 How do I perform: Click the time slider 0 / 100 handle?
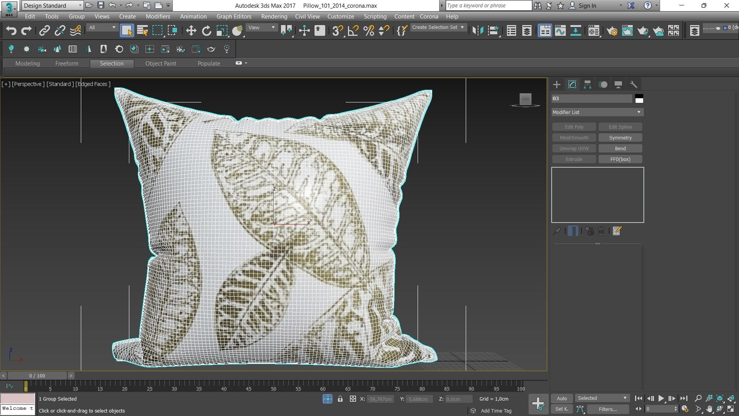click(x=37, y=376)
